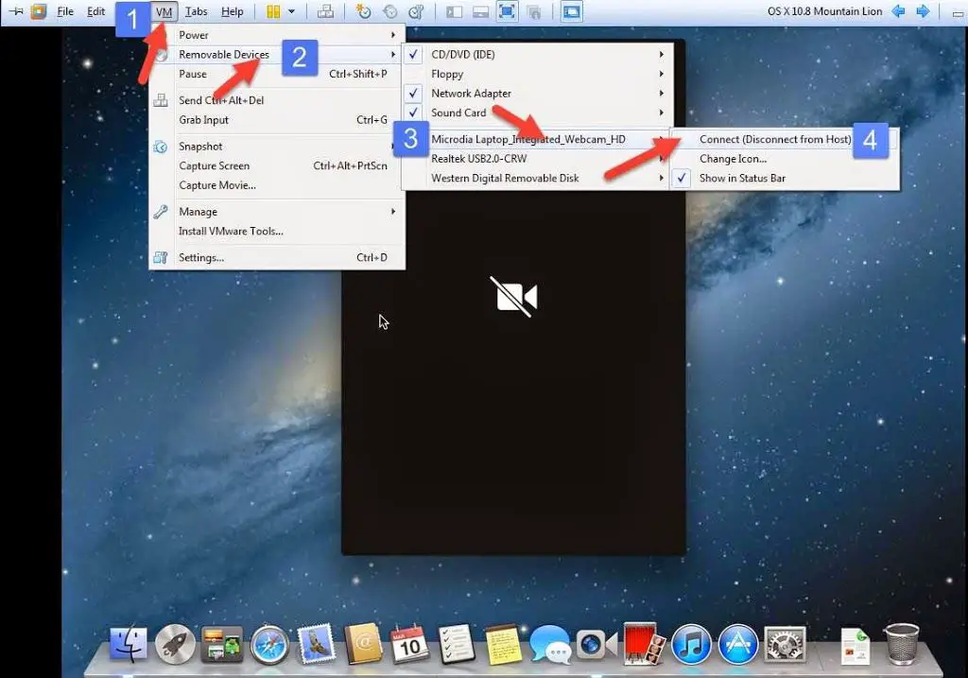Click the console view toolbar icon
The image size is (968, 678).
pos(572,11)
